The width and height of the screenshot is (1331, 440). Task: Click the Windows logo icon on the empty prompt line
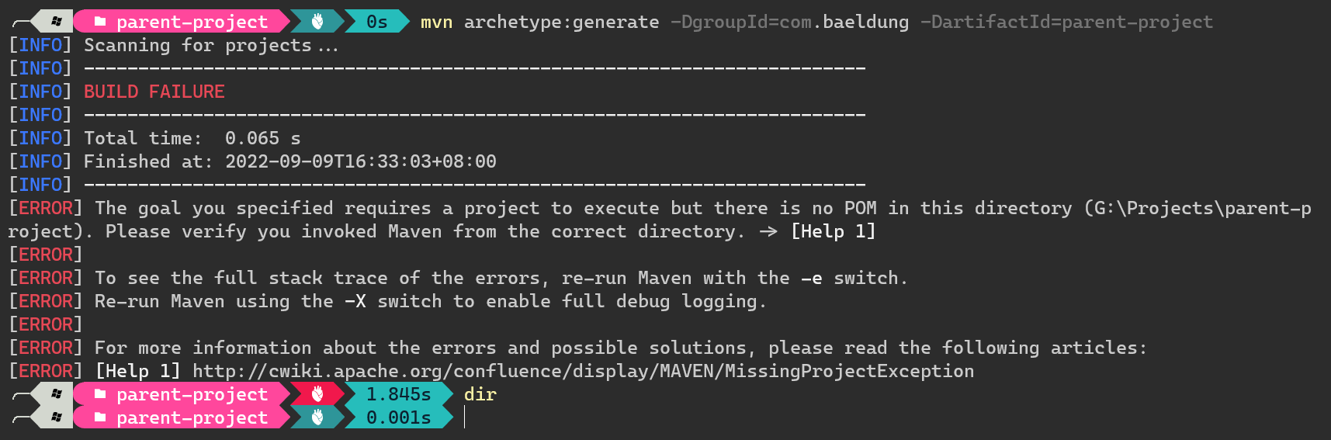point(57,417)
